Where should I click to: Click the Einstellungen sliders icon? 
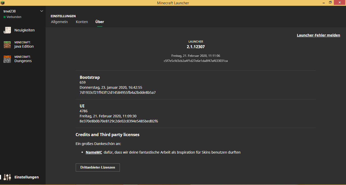pos(7,177)
